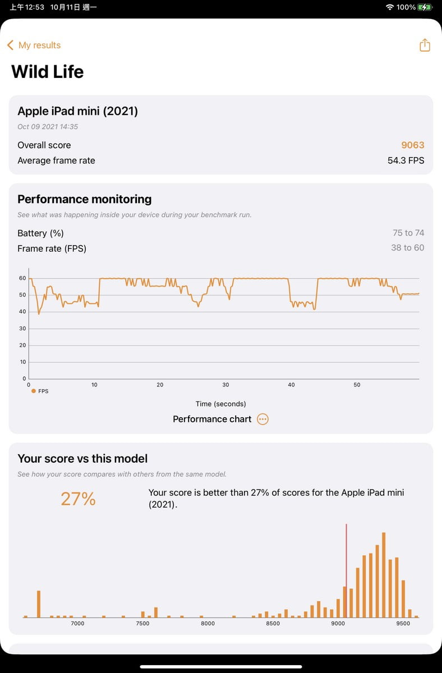Tap the Battery (%) row

220,233
